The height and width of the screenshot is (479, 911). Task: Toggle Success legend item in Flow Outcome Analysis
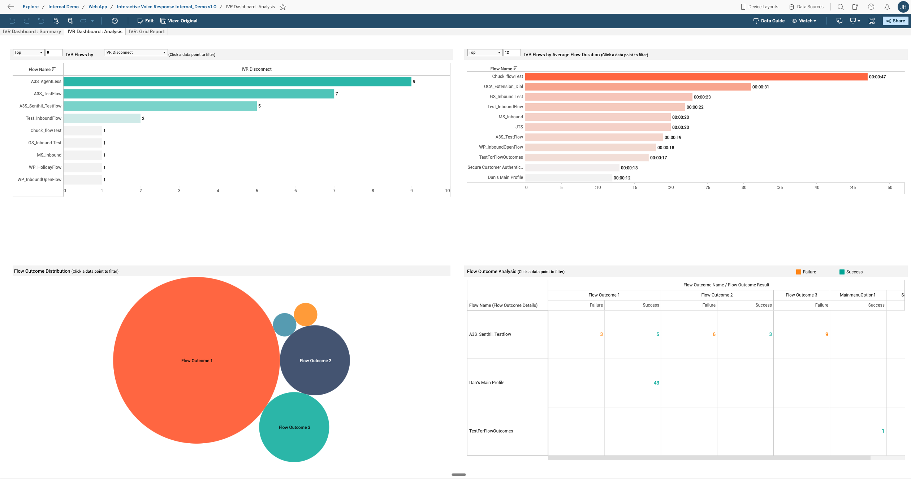(x=851, y=272)
